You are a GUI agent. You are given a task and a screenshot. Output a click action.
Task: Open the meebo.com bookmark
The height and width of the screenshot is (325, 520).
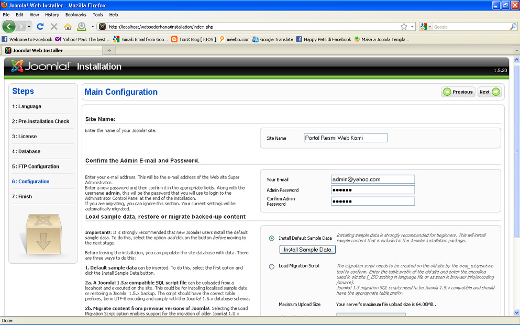pos(234,39)
